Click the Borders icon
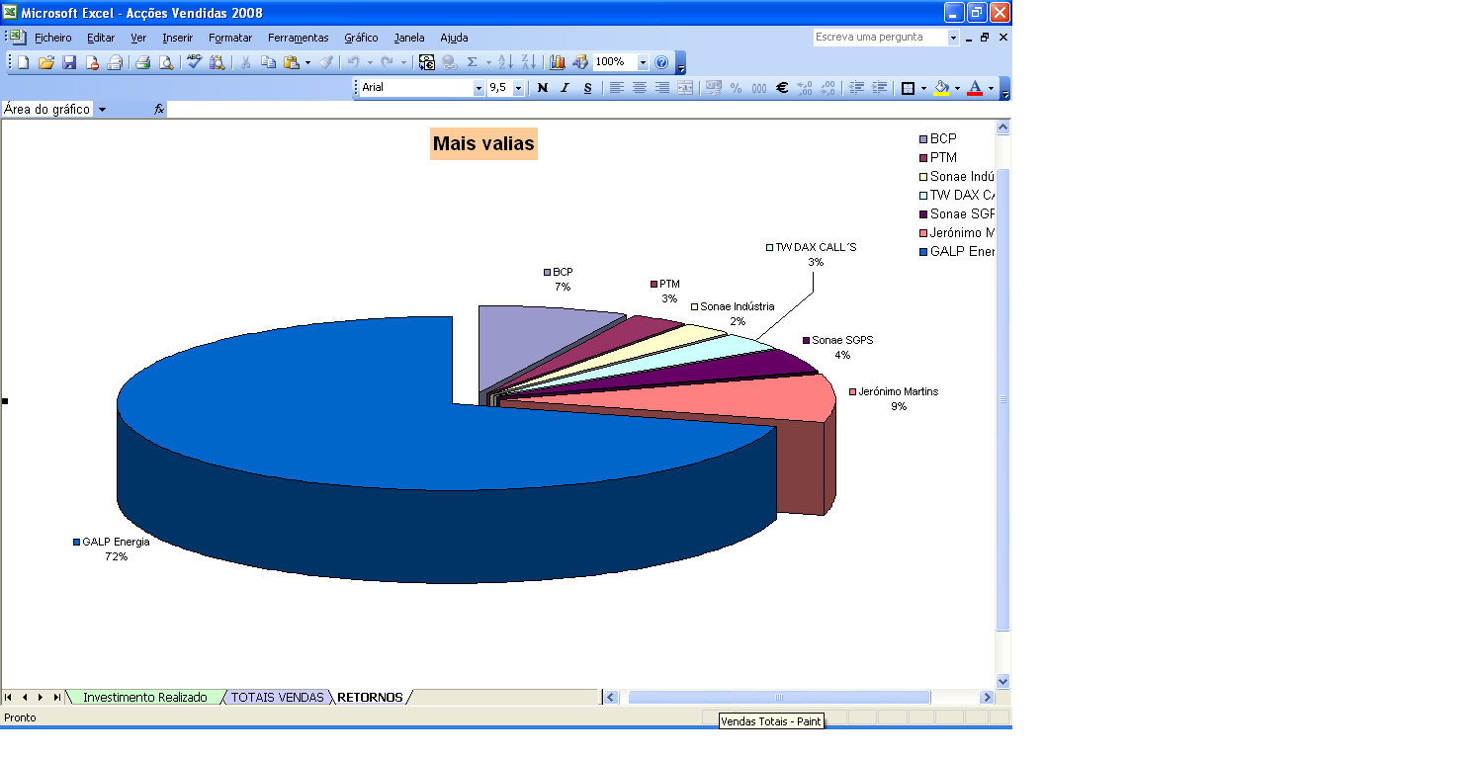Image resolution: width=1481 pixels, height=759 pixels. pyautogui.click(x=908, y=88)
